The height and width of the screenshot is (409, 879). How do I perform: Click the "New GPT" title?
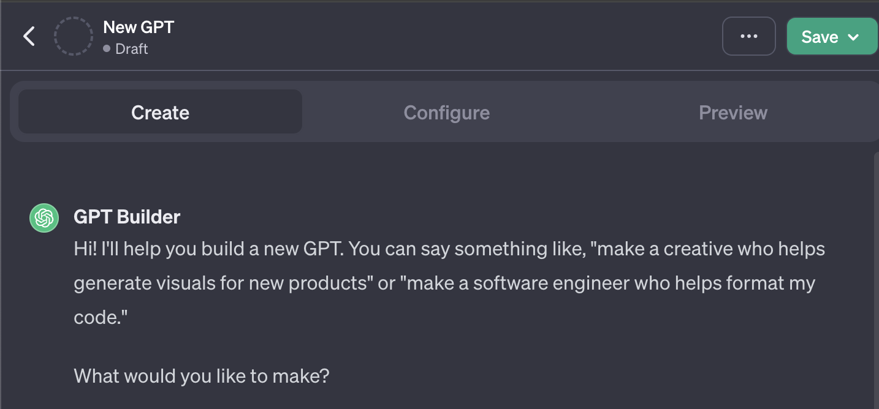pyautogui.click(x=139, y=27)
